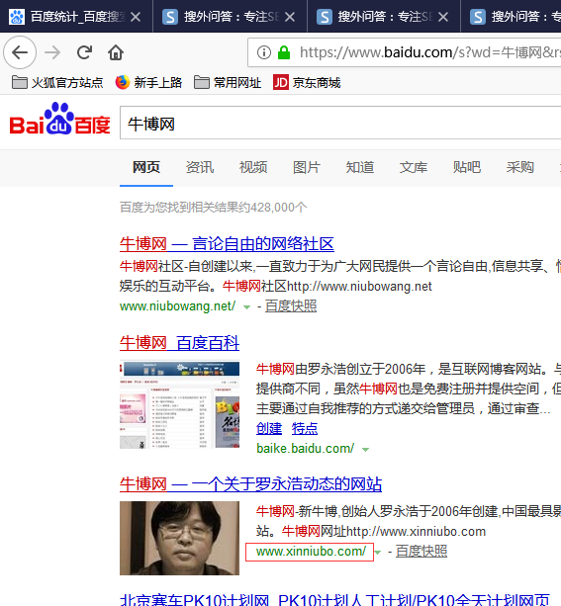Open the 火狐官方站点 bookmark folder
561x606 pixels.
[57, 82]
